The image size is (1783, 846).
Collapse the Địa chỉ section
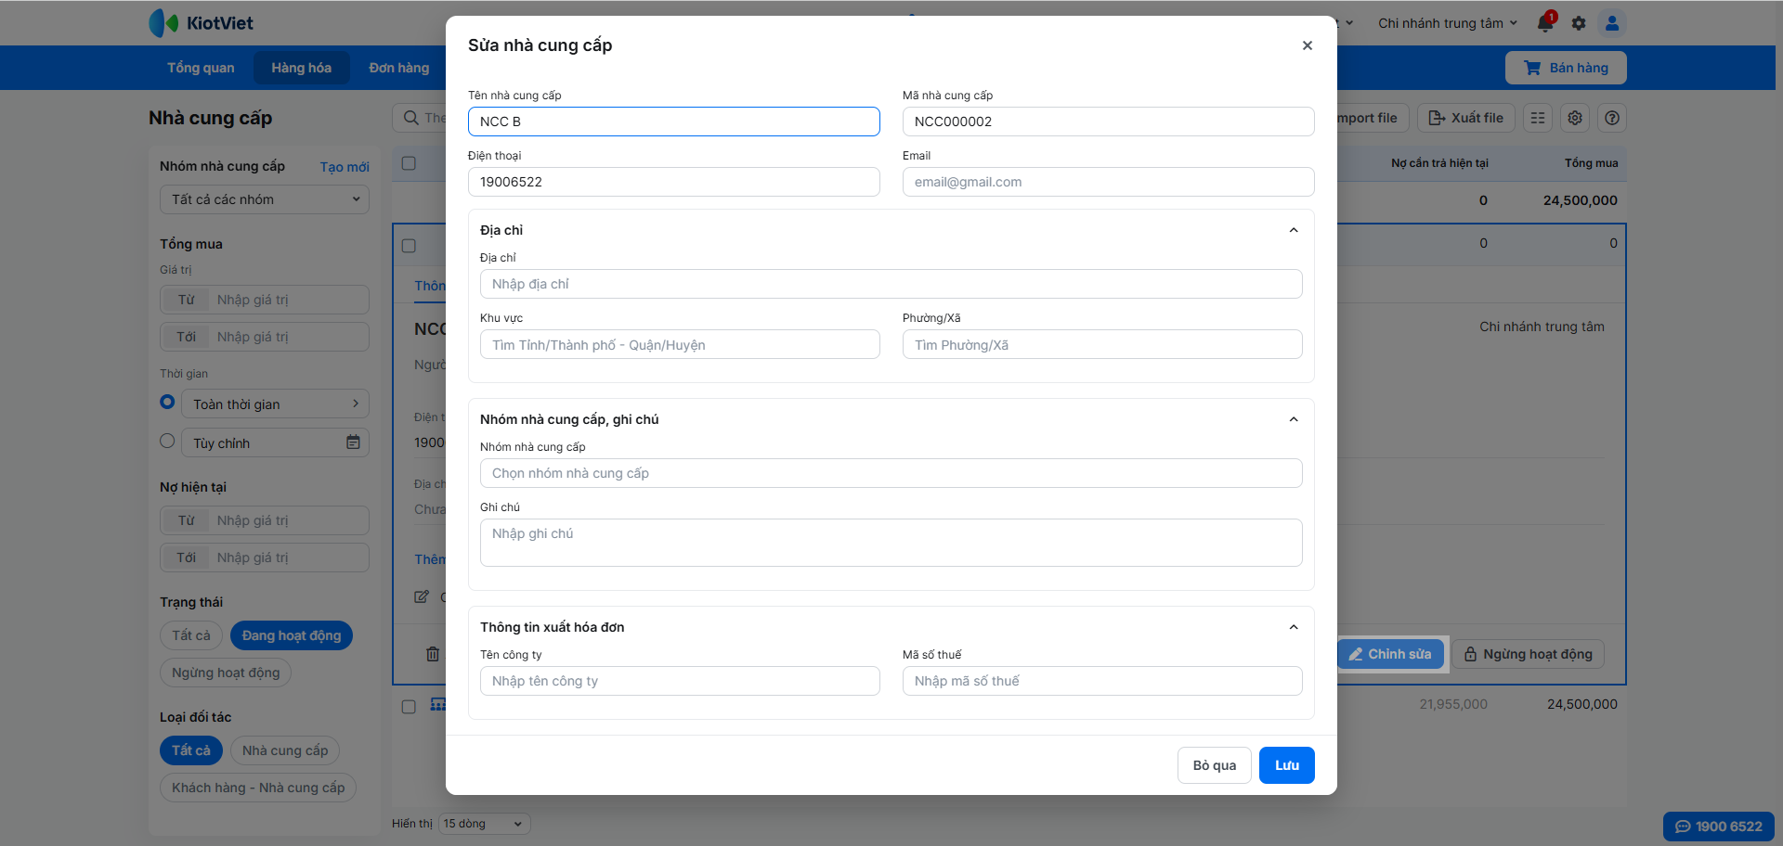tap(1294, 230)
